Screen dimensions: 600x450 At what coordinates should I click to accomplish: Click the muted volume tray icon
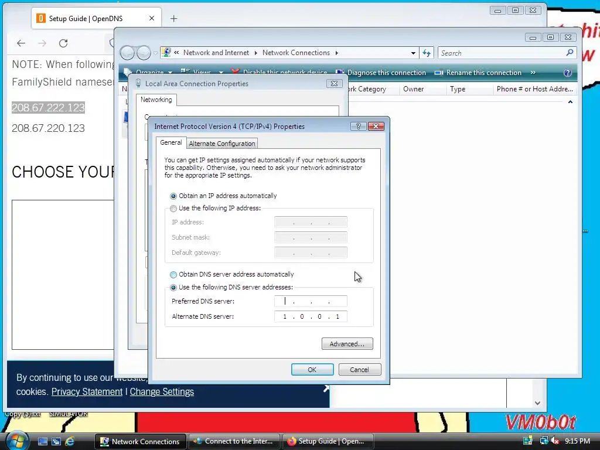click(x=555, y=441)
